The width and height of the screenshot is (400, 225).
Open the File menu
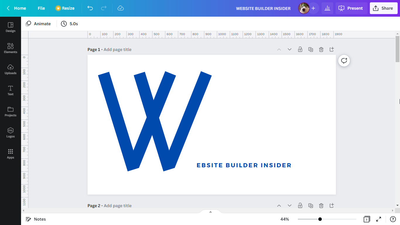pyautogui.click(x=41, y=8)
